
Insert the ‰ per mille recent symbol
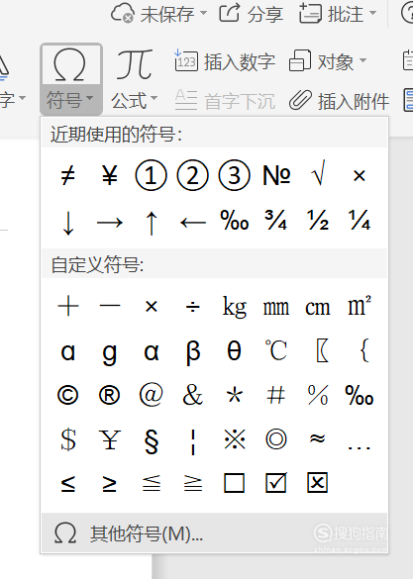click(234, 220)
